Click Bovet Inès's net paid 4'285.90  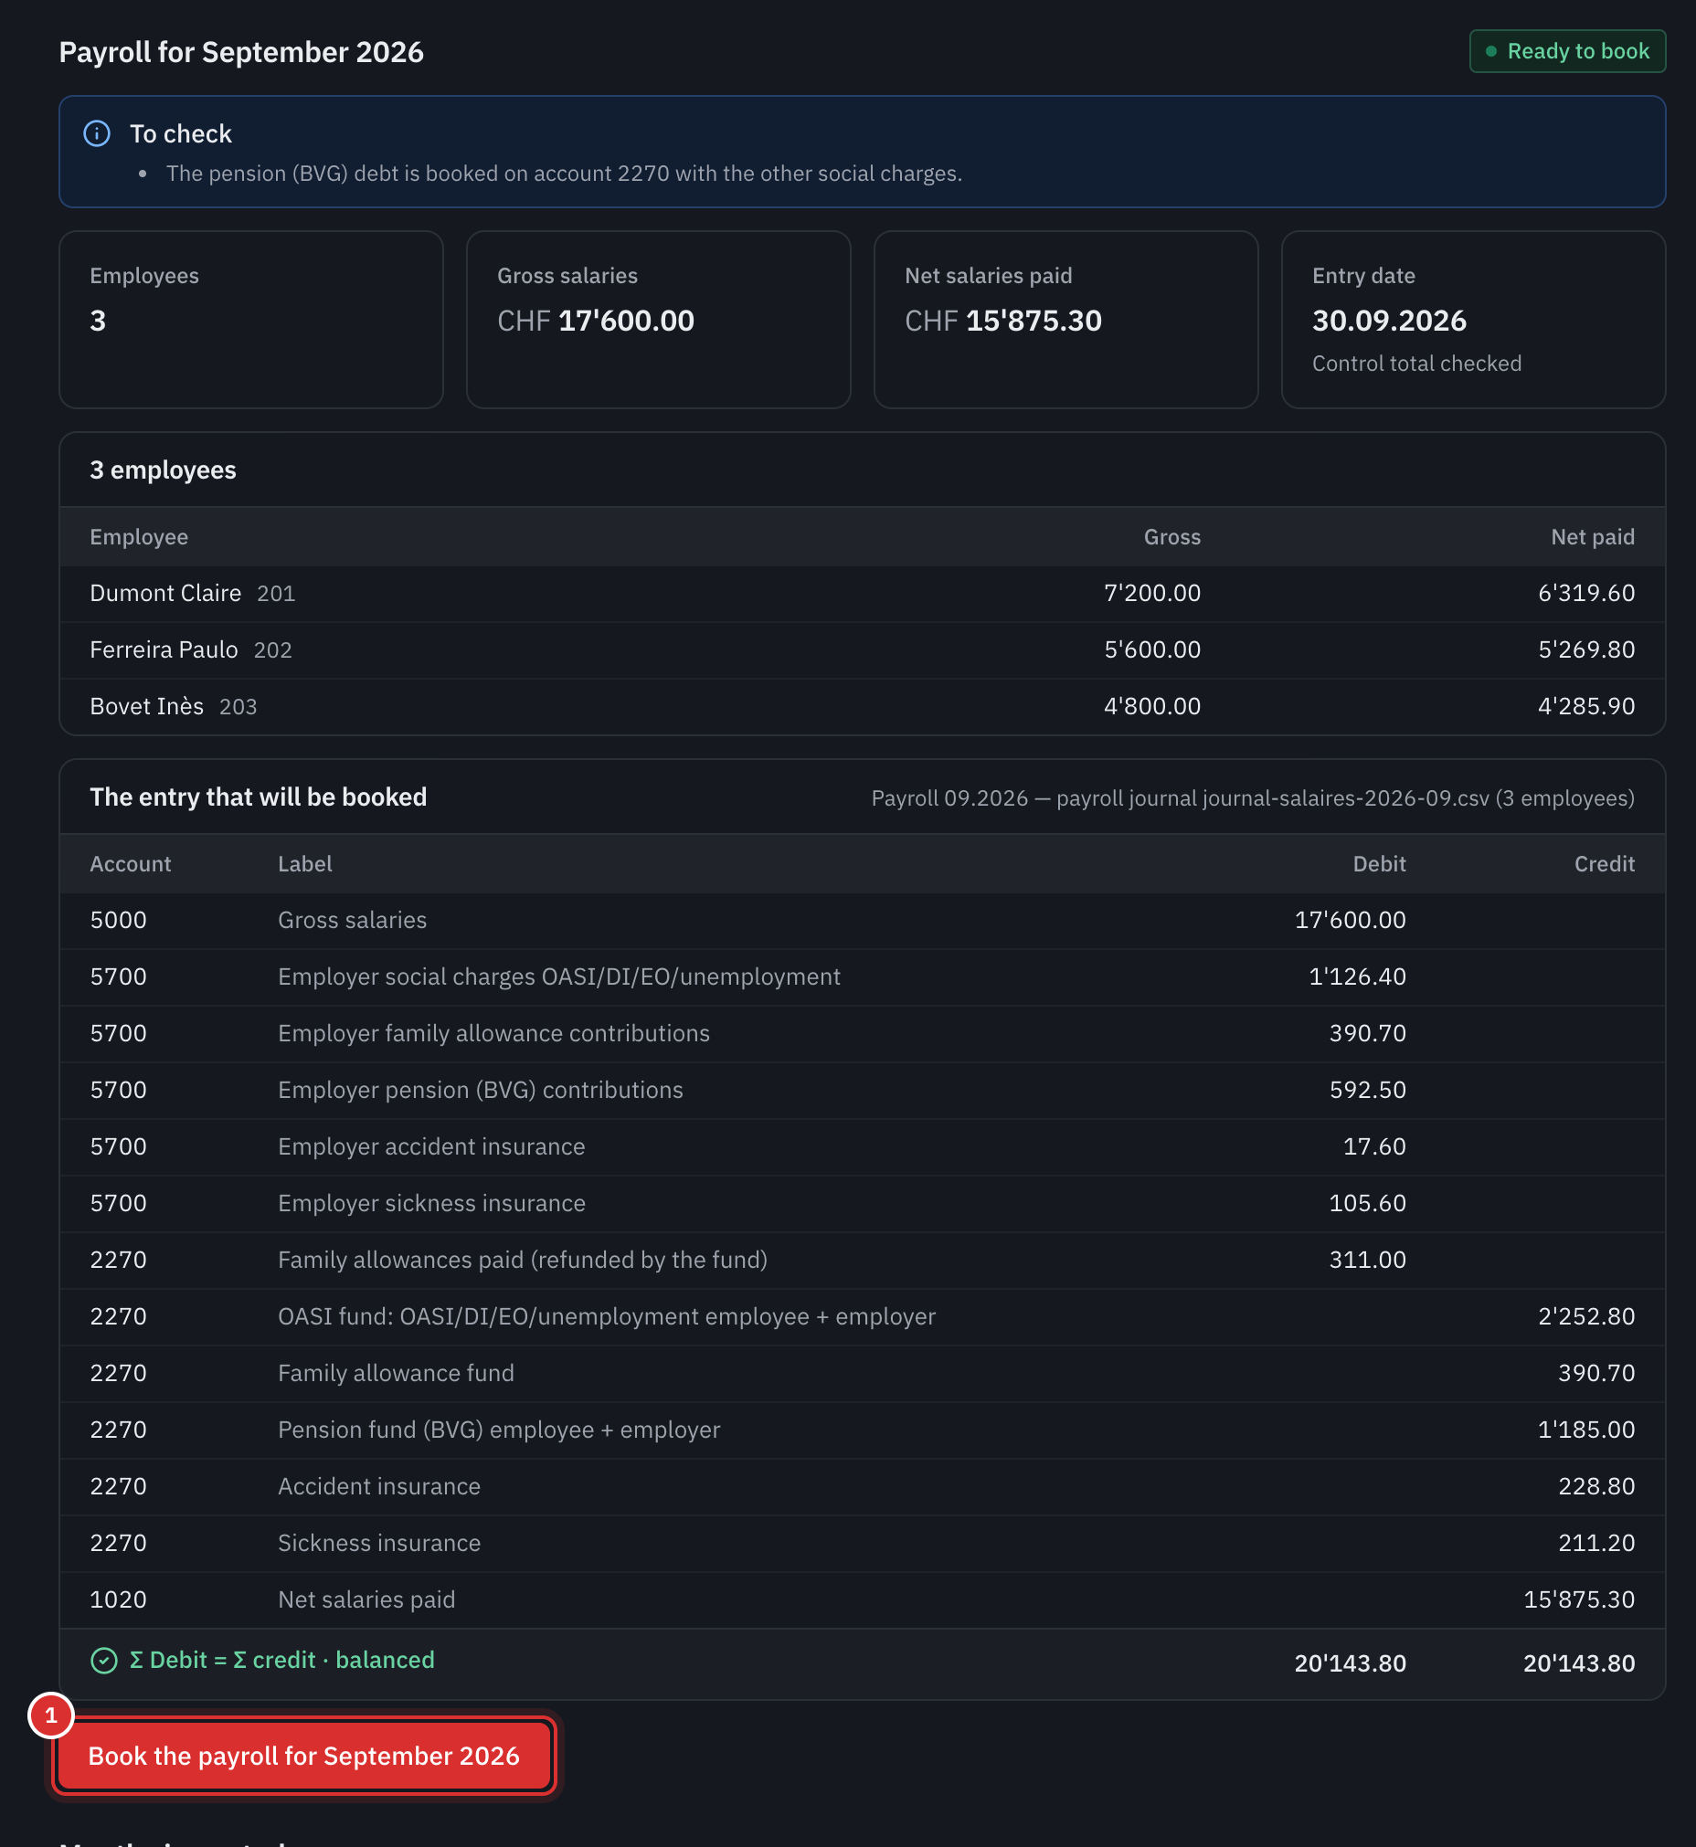[1585, 706]
